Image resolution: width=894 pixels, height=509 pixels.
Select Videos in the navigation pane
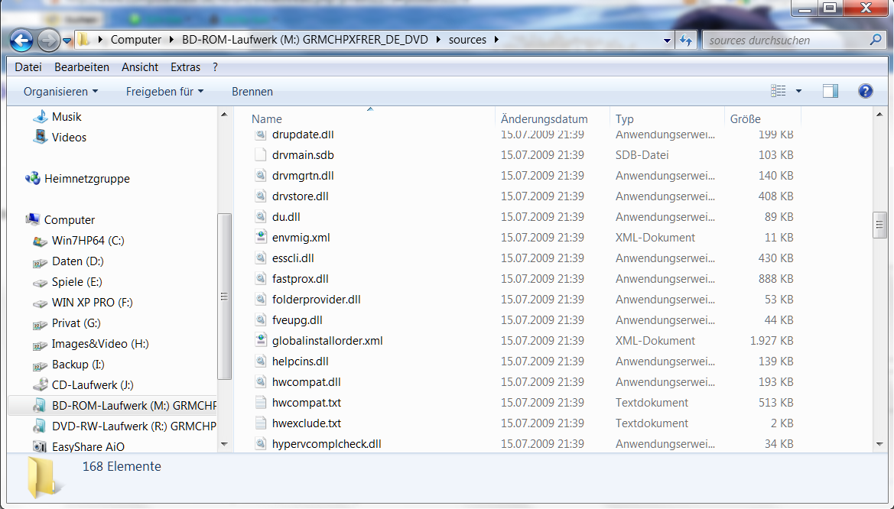pyautogui.click(x=69, y=137)
